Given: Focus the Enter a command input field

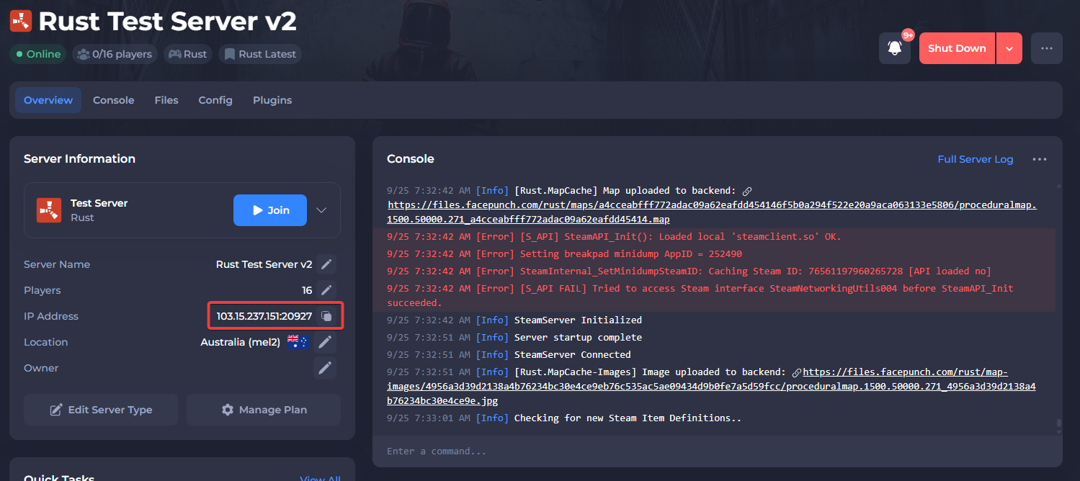Looking at the screenshot, I should [x=717, y=451].
